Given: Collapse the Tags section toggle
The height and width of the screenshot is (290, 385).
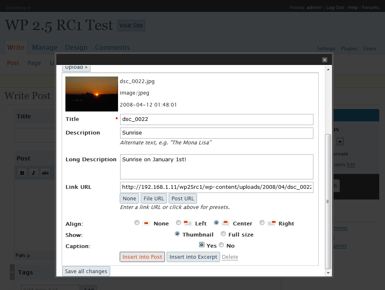Looking at the screenshot, I should pyautogui.click(x=12, y=272).
